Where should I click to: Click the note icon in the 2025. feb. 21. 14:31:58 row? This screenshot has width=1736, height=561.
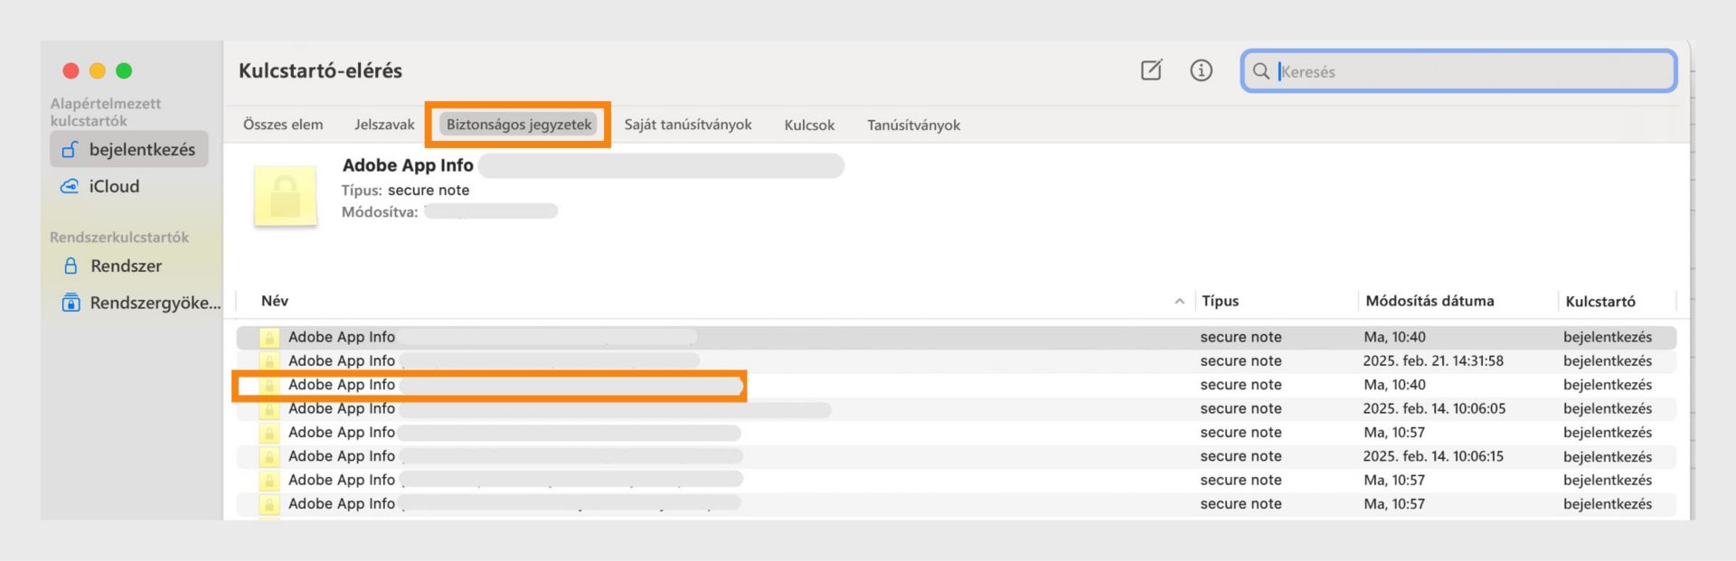pyautogui.click(x=269, y=361)
